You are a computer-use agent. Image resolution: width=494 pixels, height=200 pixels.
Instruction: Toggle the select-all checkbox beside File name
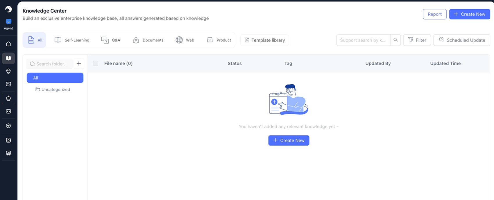click(x=95, y=63)
